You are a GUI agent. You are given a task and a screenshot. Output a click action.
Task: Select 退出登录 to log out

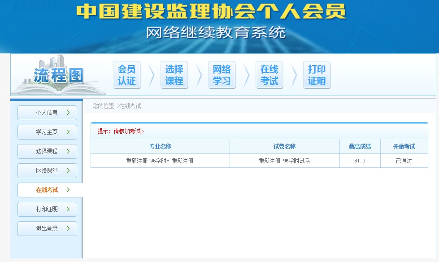pyautogui.click(x=47, y=228)
